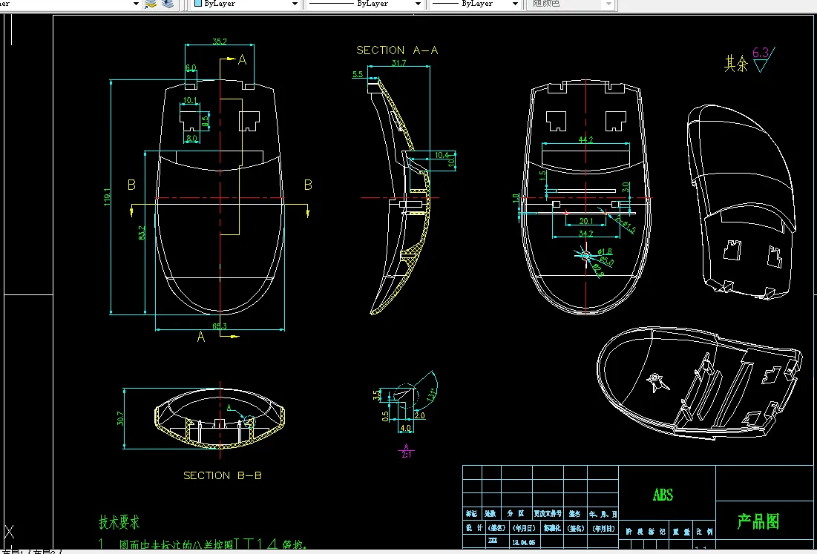Viewport: 817px width, 554px height.
Task: Select the 20.1 dimension text
Action: pos(585,221)
